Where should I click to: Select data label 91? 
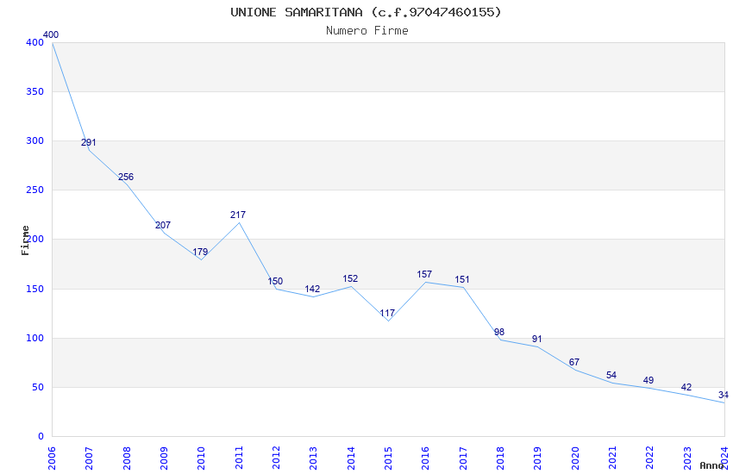[x=536, y=339]
